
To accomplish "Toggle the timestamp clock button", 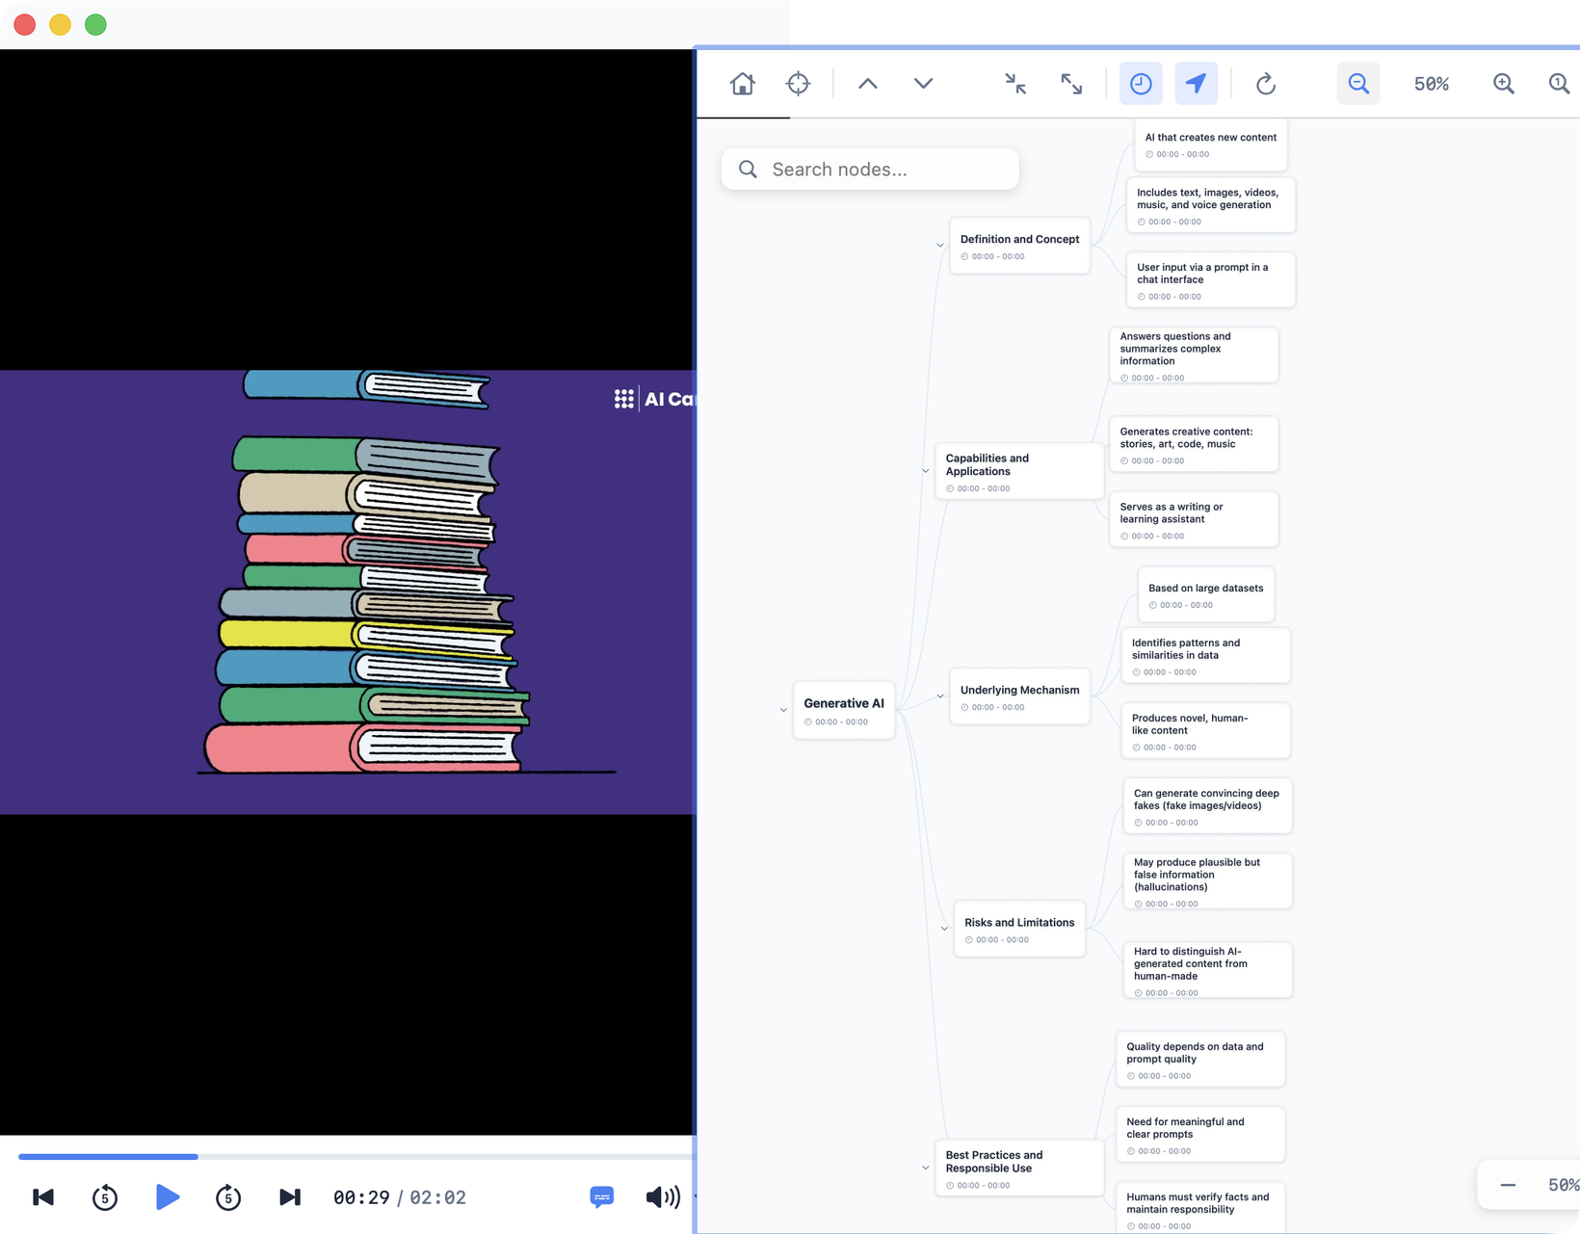I will [x=1141, y=84].
